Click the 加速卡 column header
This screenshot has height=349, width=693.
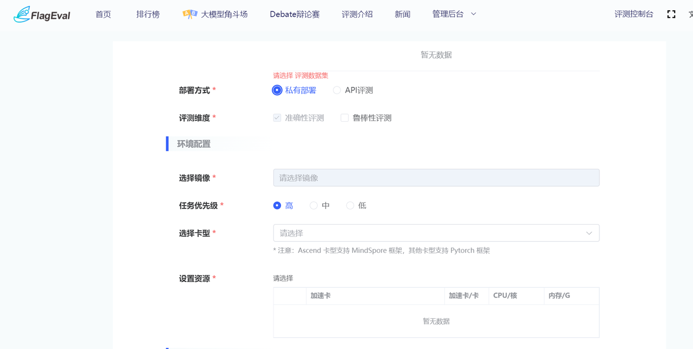click(x=321, y=296)
